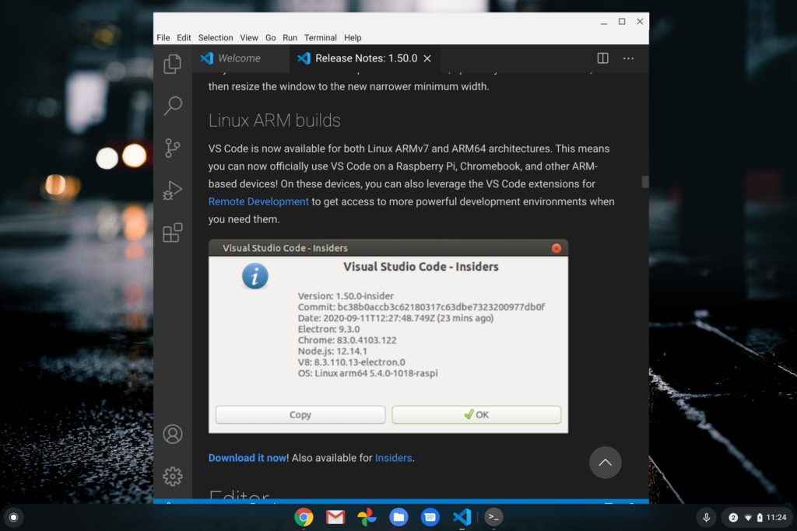
Task: Open Gmail from the shelf
Action: coord(335,517)
